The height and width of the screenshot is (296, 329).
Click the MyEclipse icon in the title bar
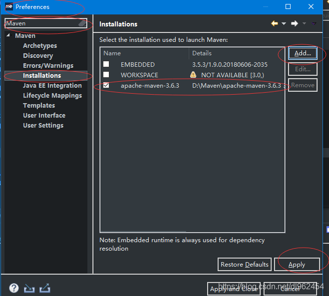point(9,6)
